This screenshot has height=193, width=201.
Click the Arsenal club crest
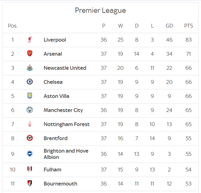[30, 53]
